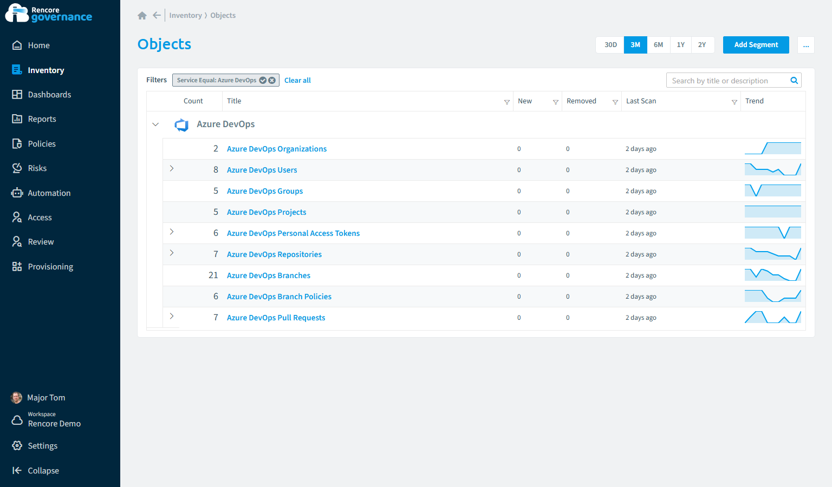Click the breadcrumb home icon
This screenshot has width=832, height=487.
tap(142, 16)
